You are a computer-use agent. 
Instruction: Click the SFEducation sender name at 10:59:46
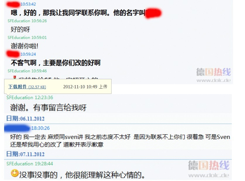[x=19, y=71]
